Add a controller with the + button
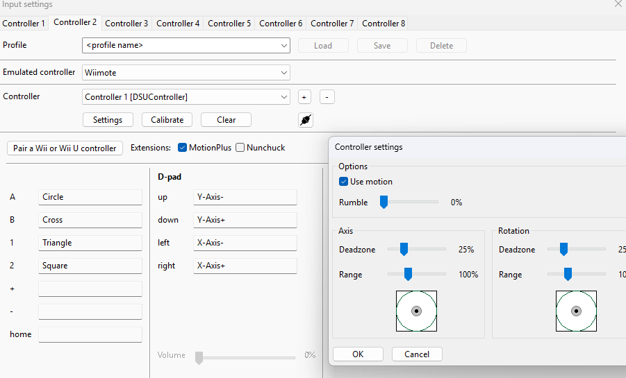 pos(304,97)
